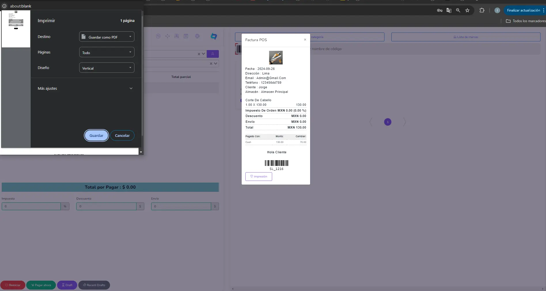This screenshot has height=291, width=546.
Task: Click the zoom magnifier icon in address bar
Action: (458, 10)
